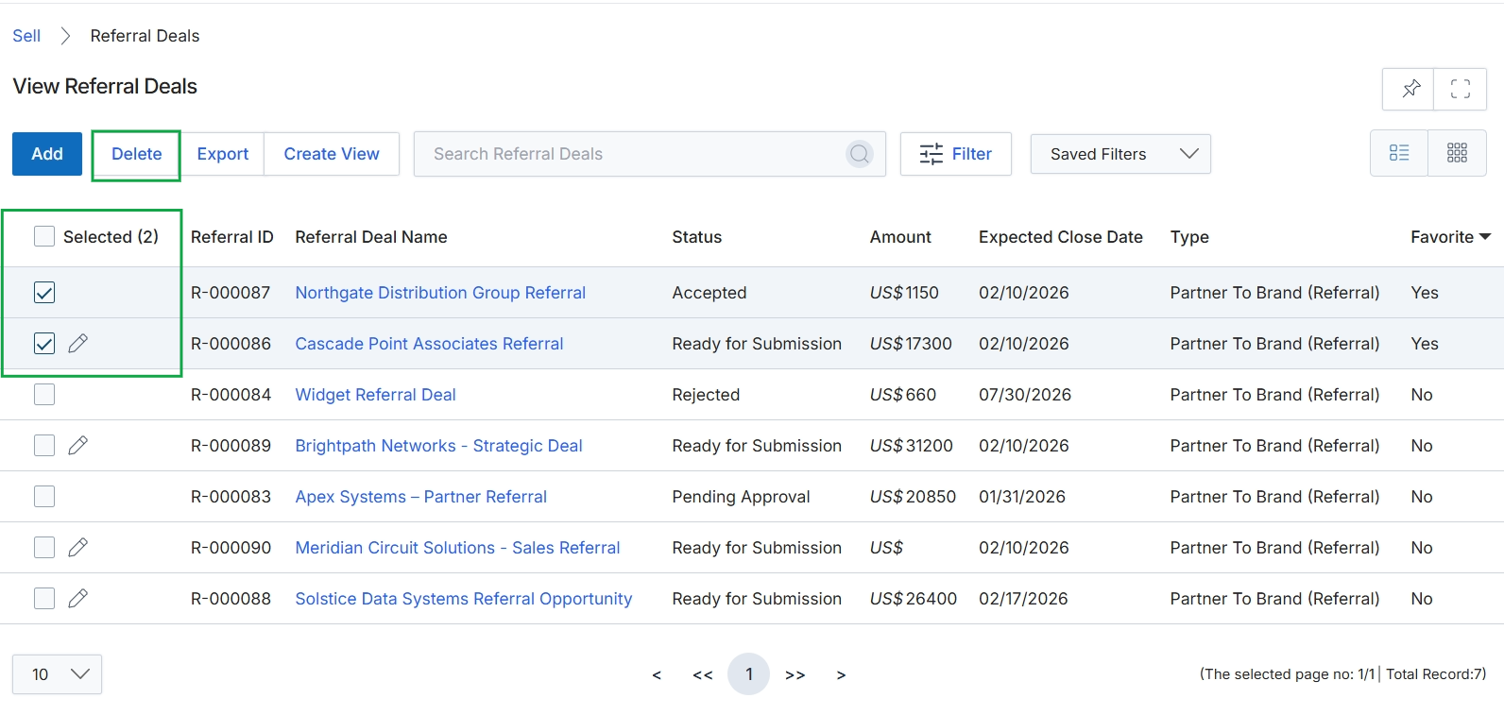Switch to list view layout
Screen dimensions: 1504x715
click(x=1399, y=153)
